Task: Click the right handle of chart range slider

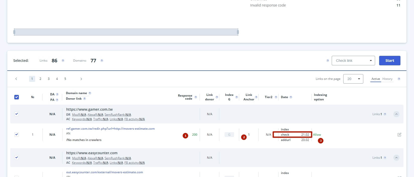Action: pyautogui.click(x=238, y=32)
